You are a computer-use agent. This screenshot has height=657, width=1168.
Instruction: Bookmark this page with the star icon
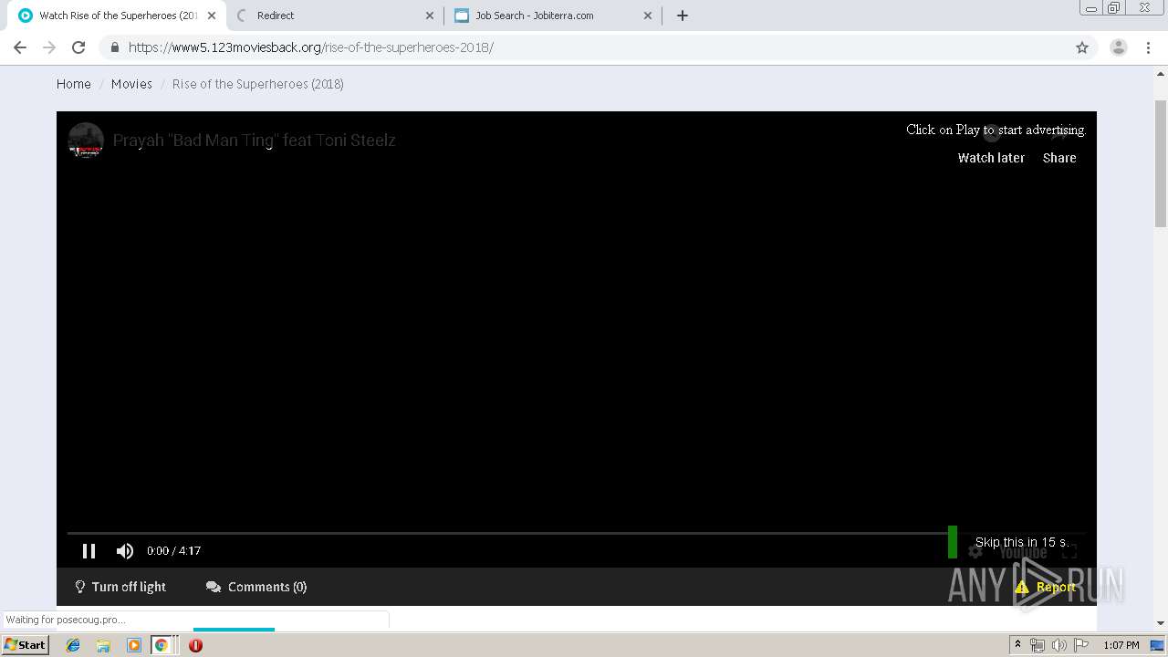click(x=1082, y=47)
